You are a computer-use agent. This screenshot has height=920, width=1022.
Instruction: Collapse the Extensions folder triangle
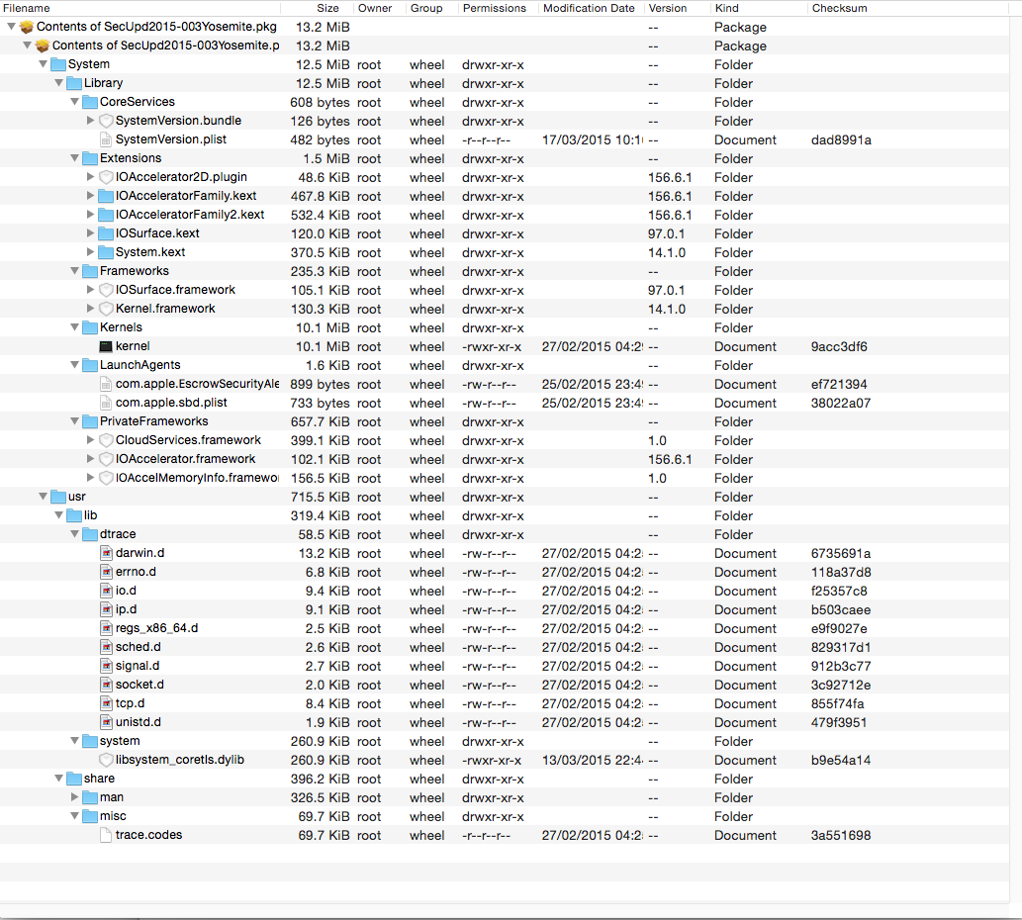[x=74, y=158]
